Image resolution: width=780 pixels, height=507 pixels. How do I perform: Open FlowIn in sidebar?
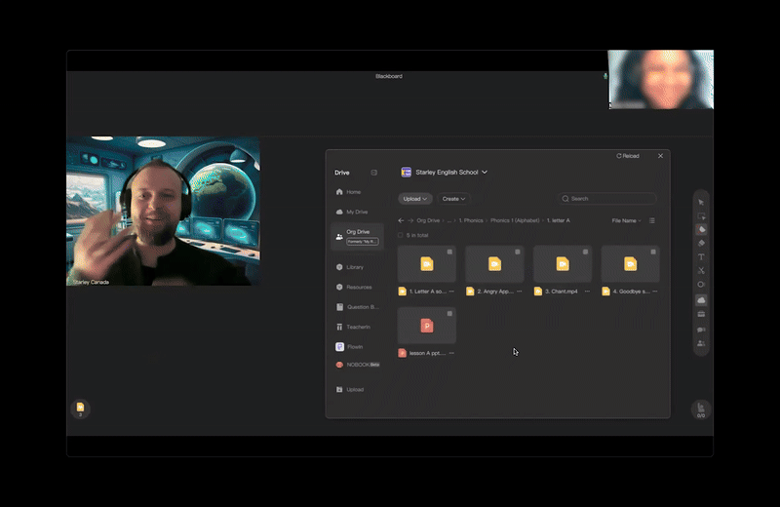pyautogui.click(x=357, y=347)
